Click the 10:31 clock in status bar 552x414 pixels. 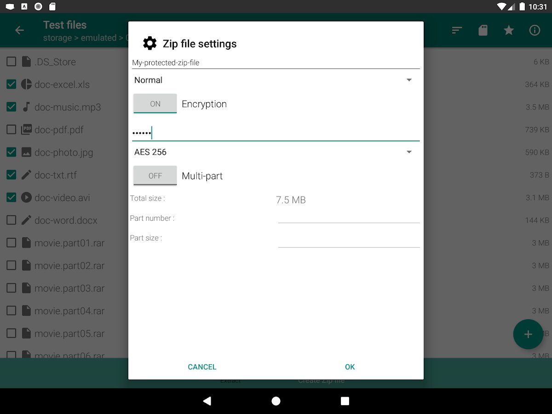(x=538, y=7)
